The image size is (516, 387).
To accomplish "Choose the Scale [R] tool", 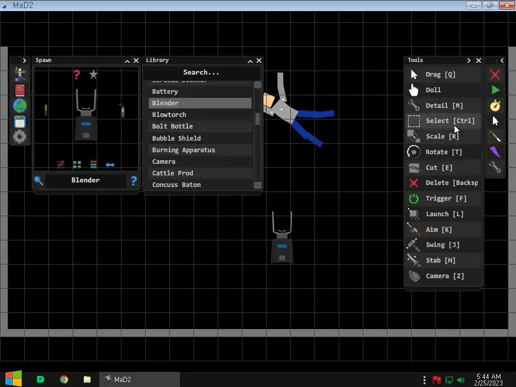I will tap(443, 136).
